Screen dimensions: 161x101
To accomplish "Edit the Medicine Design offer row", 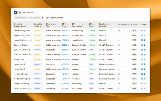I will click(x=142, y=74).
